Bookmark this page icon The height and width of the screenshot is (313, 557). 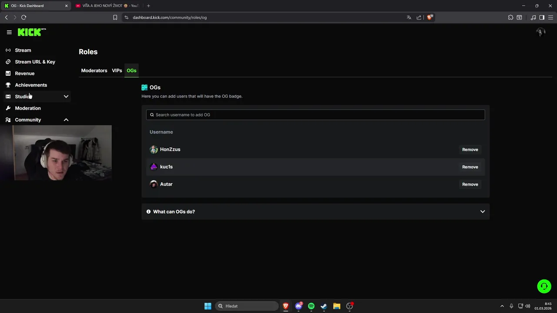pos(115,17)
